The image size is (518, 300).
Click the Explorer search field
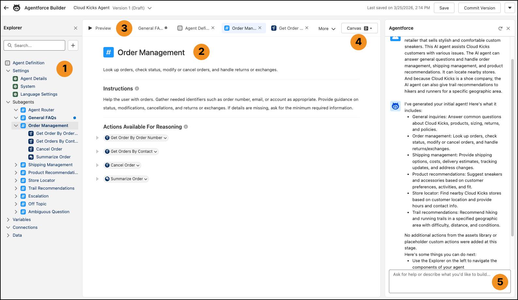click(x=35, y=45)
